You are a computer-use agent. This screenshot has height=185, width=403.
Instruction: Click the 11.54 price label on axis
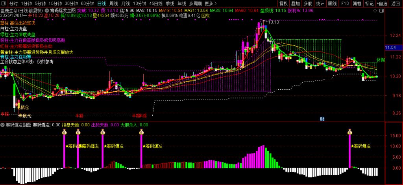pyautogui.click(x=390, y=47)
